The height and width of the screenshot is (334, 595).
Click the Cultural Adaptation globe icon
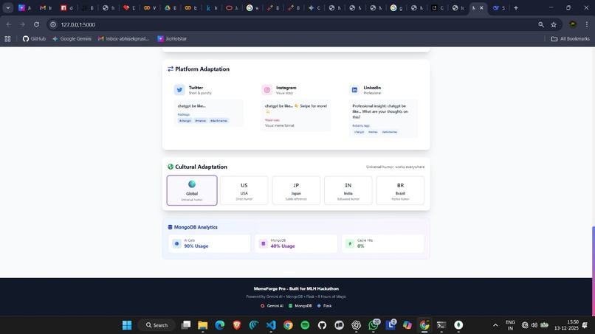[171, 167]
